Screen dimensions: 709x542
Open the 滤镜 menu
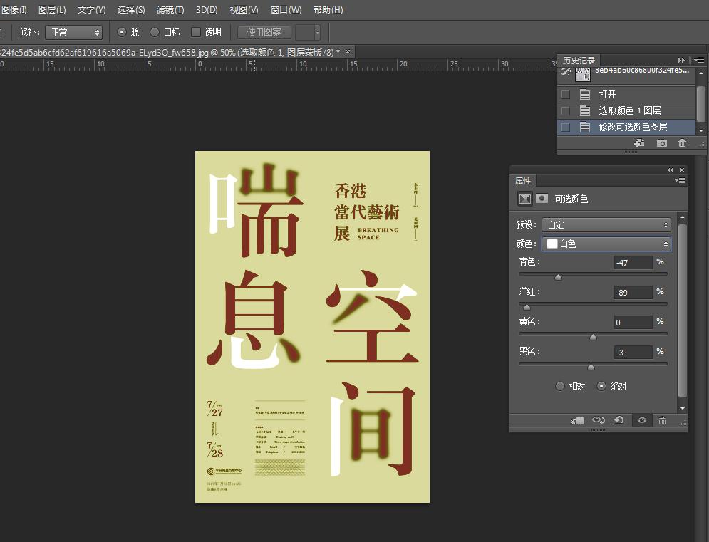[x=169, y=10]
